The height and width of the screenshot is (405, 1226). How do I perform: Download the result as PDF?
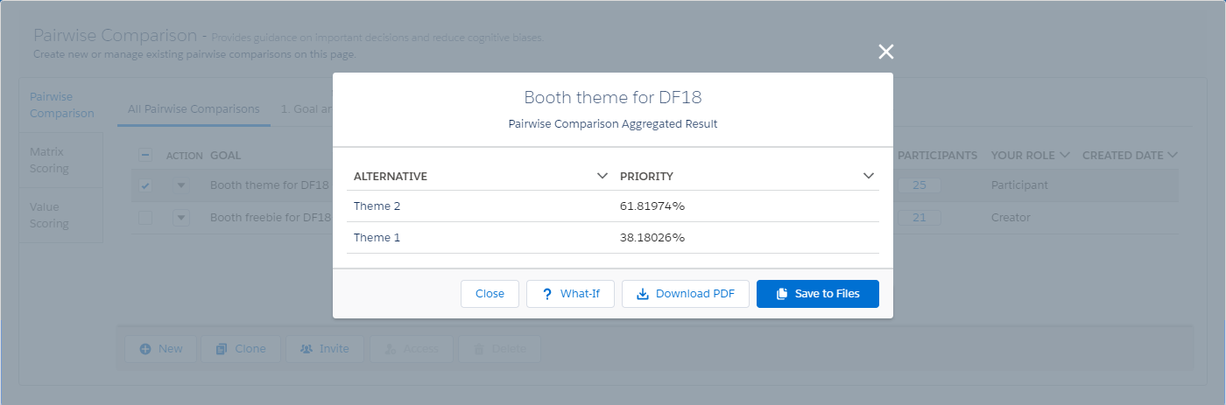click(686, 294)
